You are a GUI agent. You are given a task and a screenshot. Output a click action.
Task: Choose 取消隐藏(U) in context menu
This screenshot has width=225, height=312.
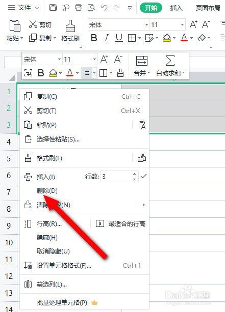point(85,251)
